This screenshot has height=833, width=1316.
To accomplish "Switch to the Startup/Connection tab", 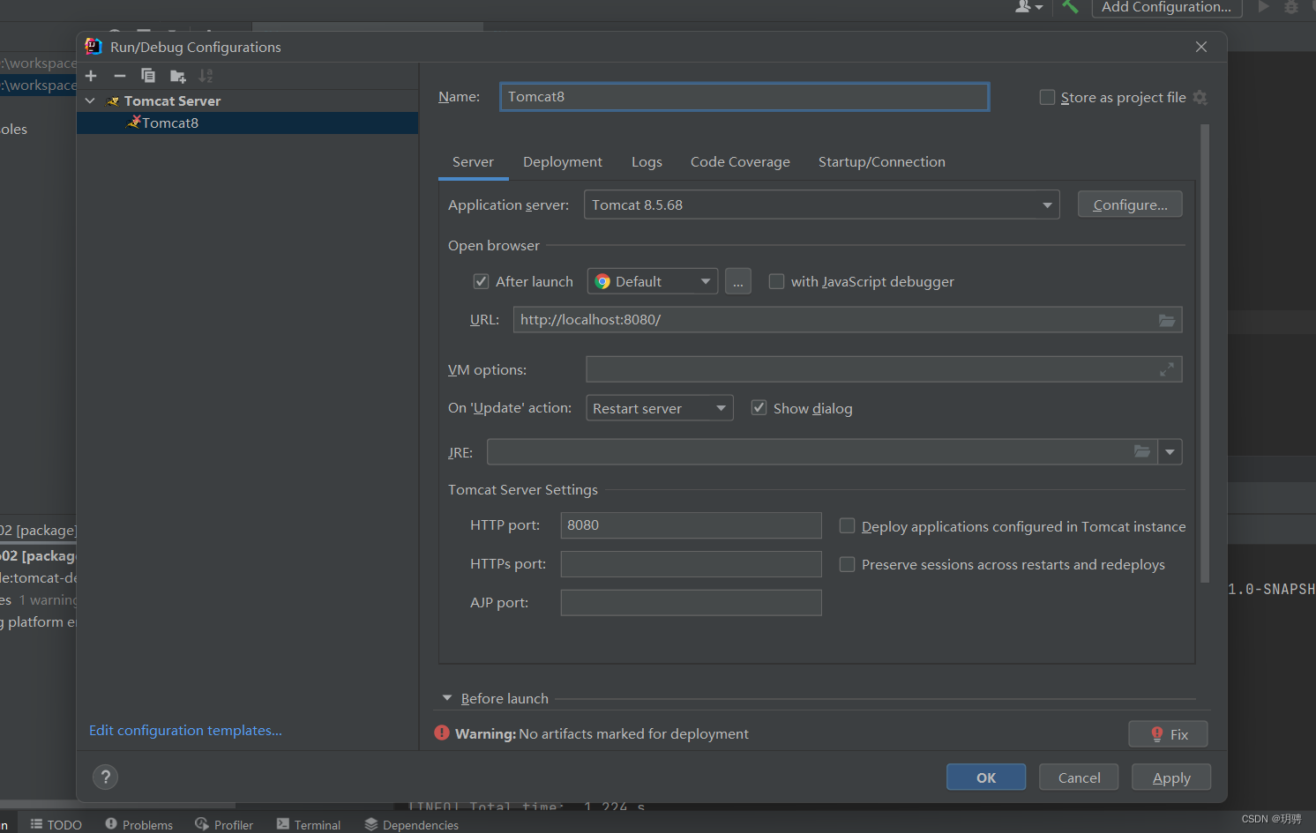I will click(x=882, y=162).
